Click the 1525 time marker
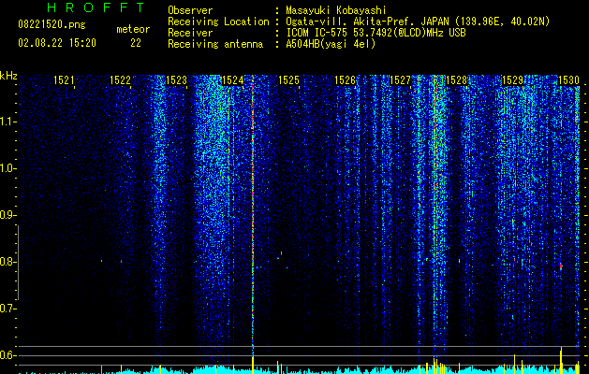 pos(288,79)
